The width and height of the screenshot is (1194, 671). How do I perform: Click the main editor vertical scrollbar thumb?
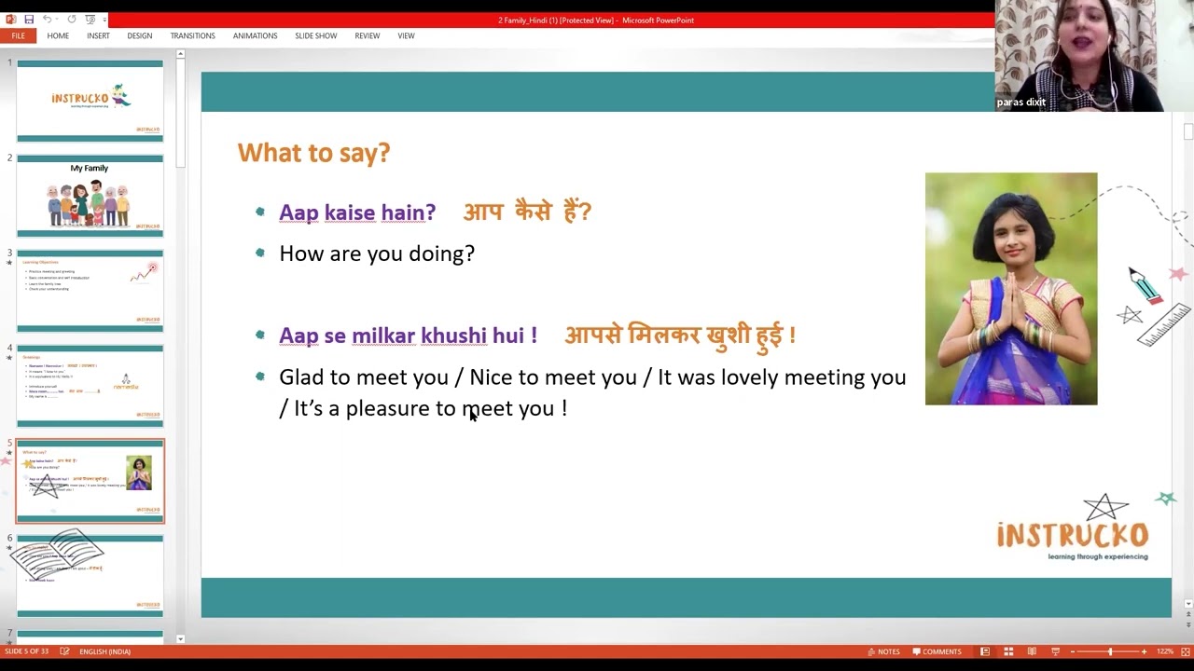pyautogui.click(x=1188, y=131)
